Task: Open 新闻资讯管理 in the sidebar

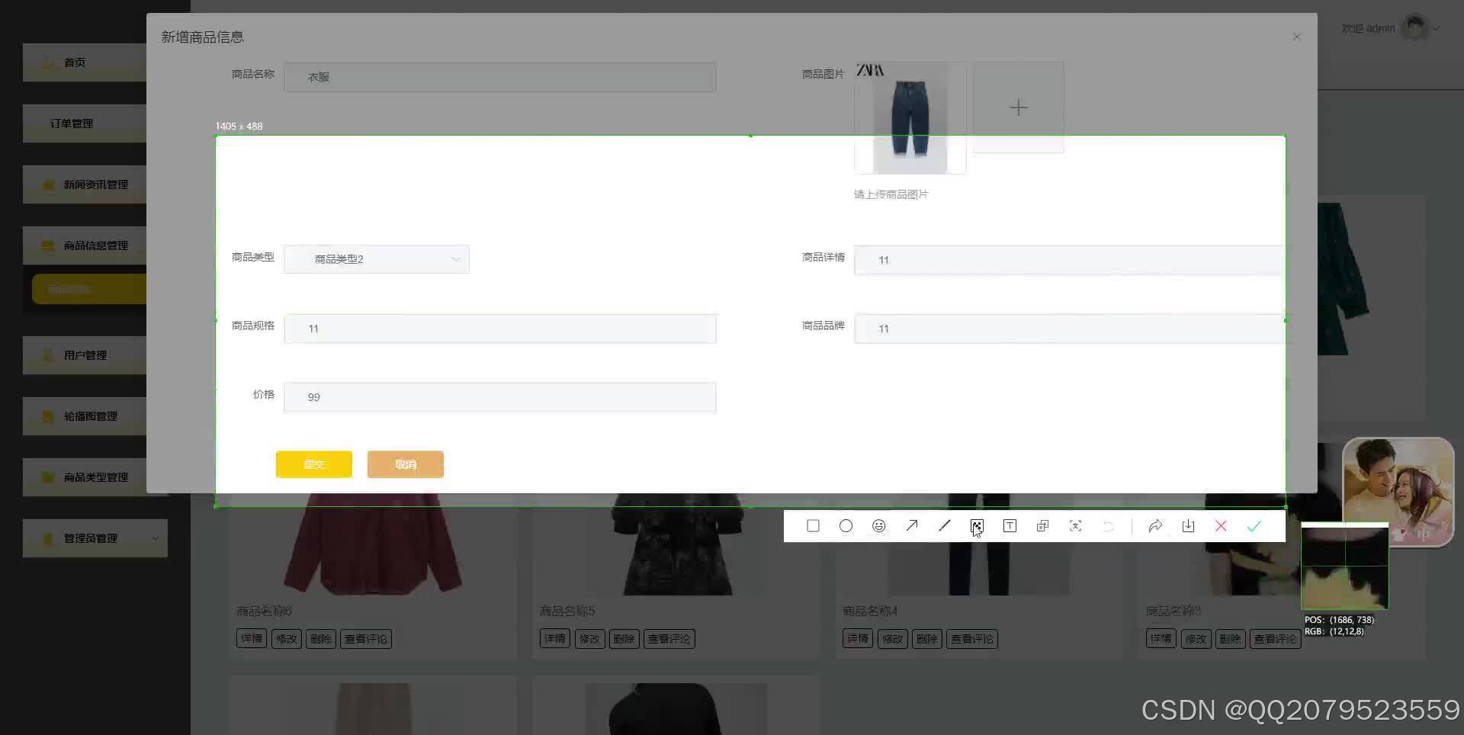Action: point(85,185)
